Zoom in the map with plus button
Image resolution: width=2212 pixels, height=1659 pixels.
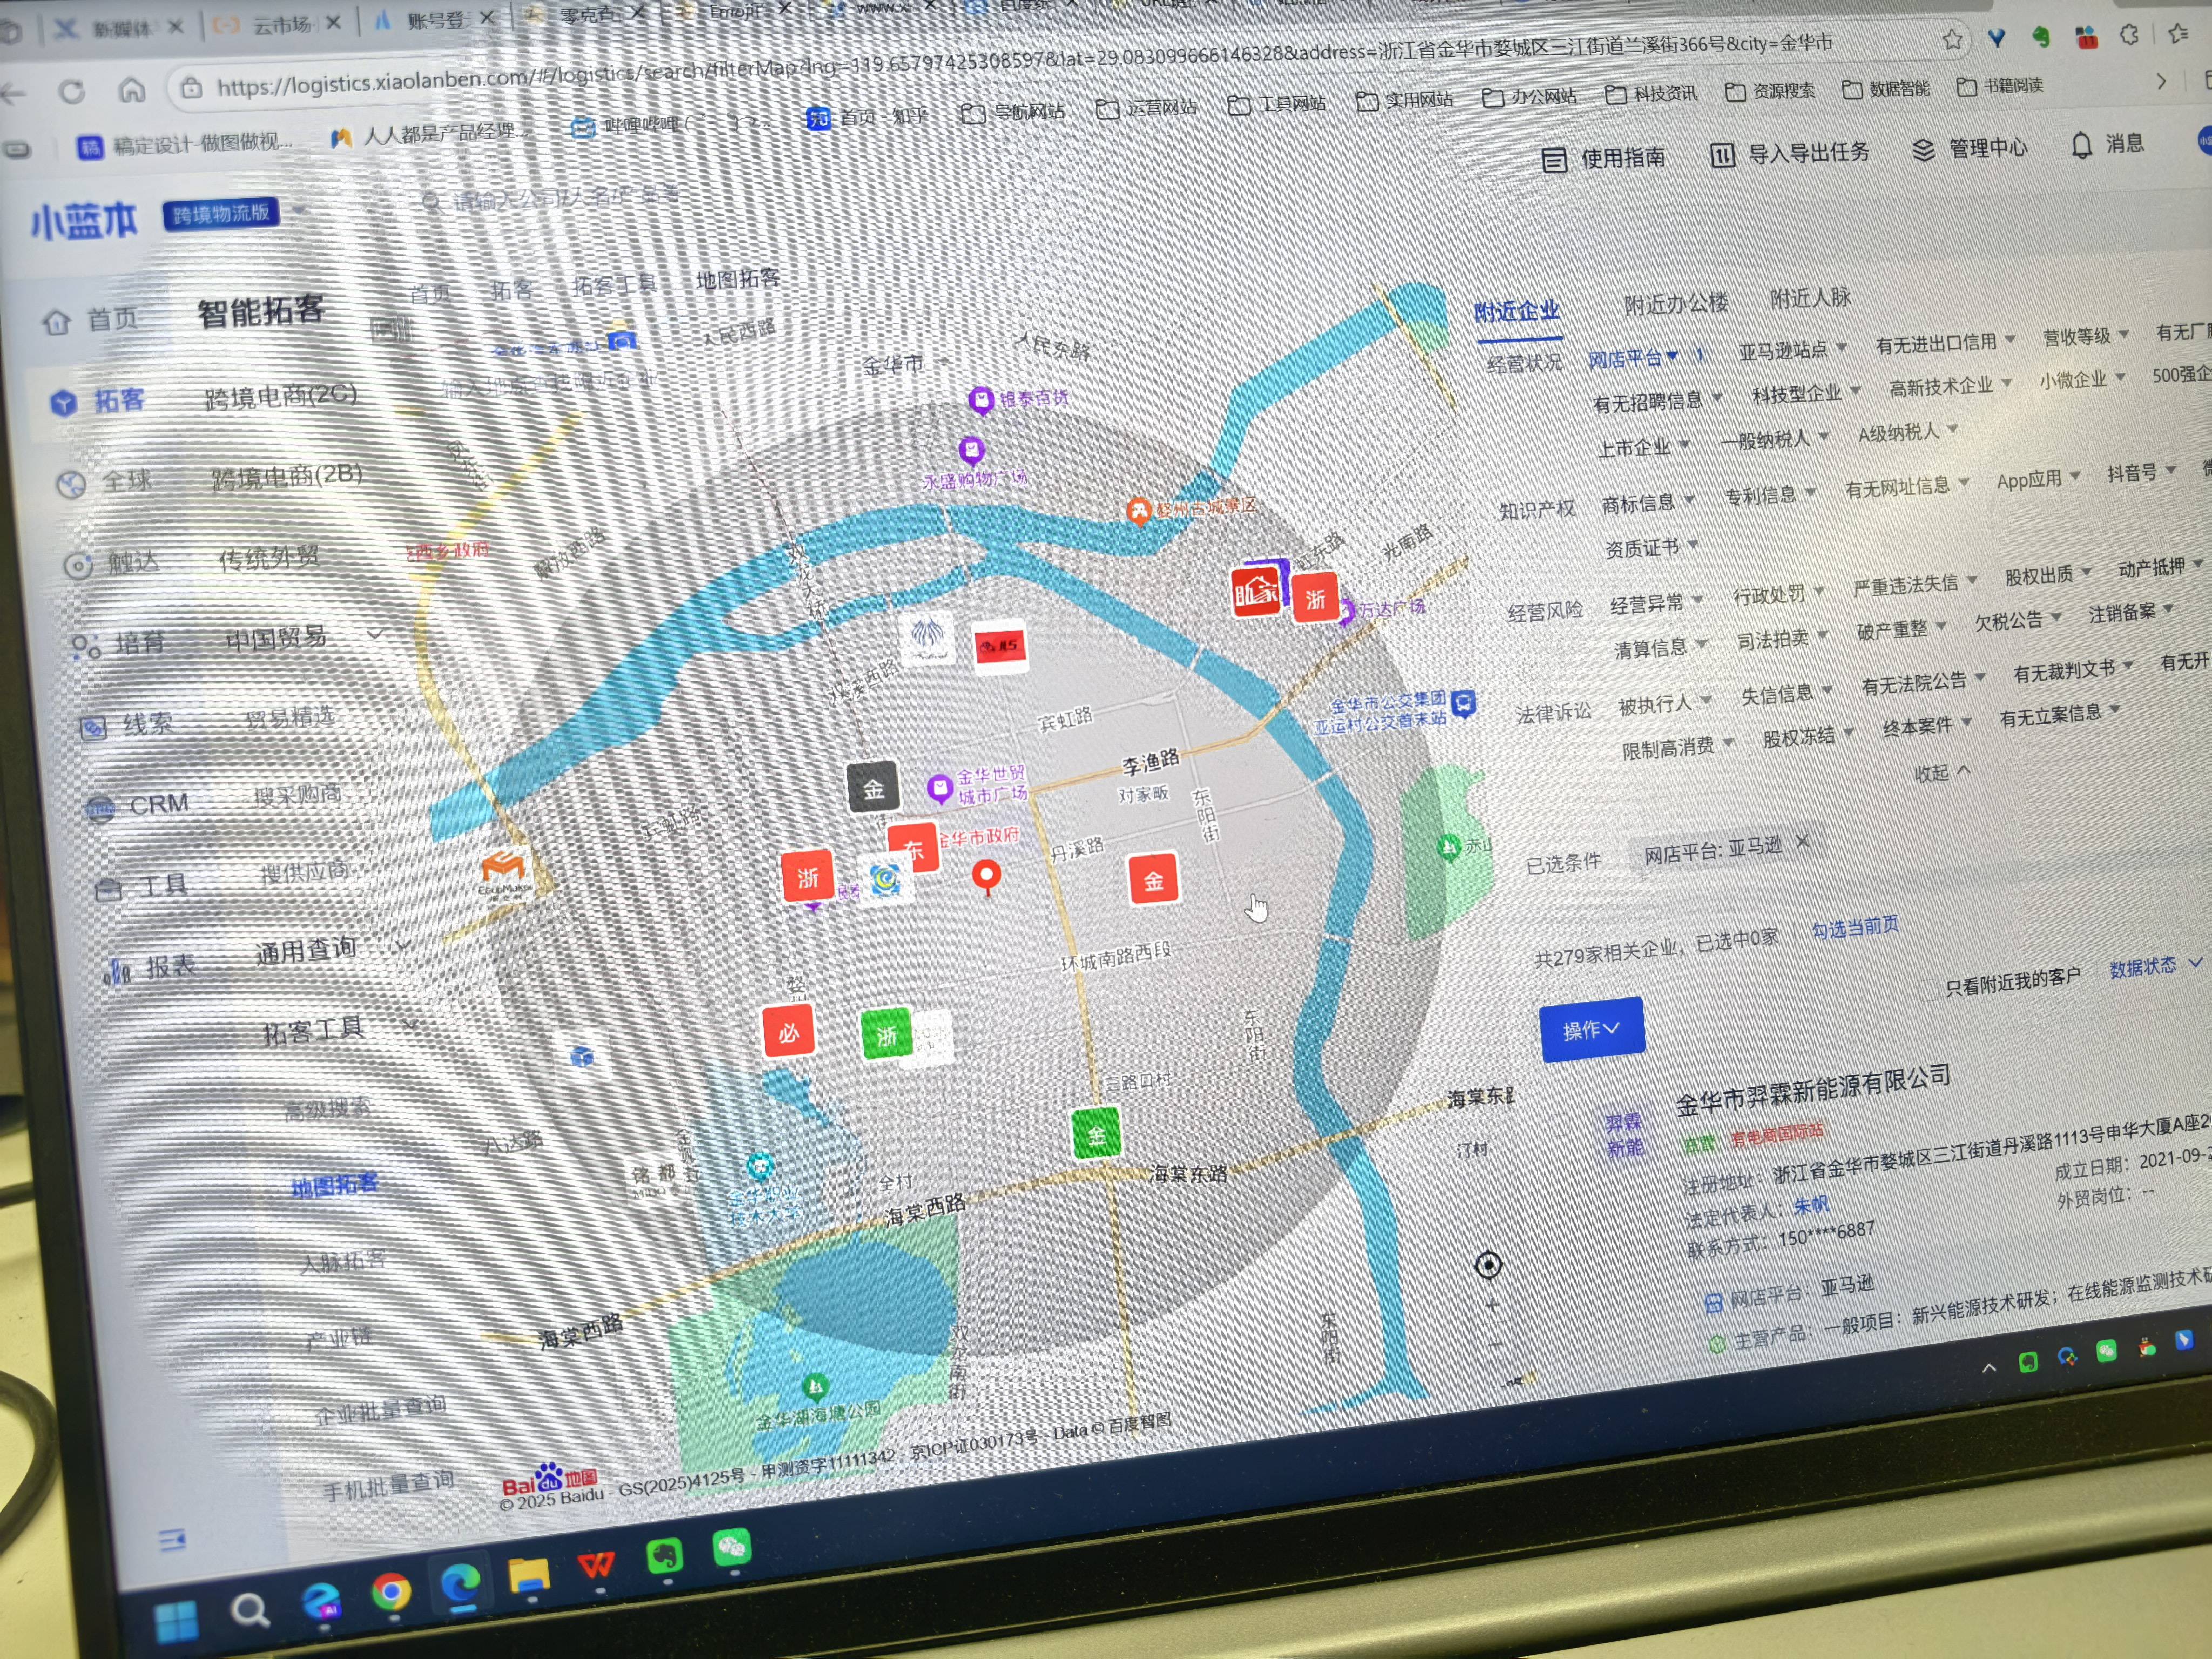1491,1305
